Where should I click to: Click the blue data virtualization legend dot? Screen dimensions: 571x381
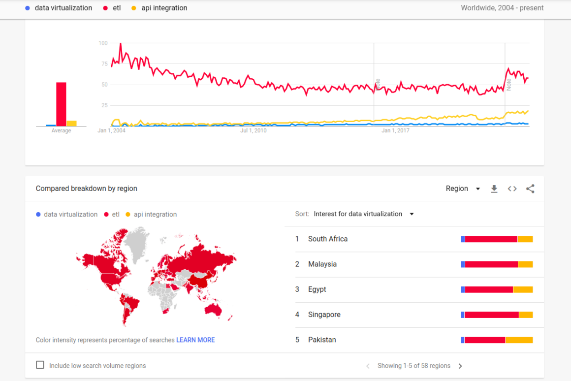coord(27,8)
